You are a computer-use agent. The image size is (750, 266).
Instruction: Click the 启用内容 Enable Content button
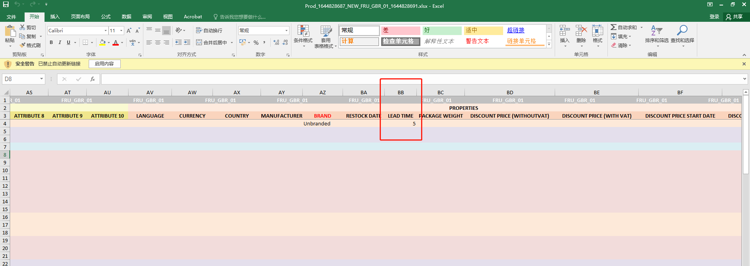(104, 64)
